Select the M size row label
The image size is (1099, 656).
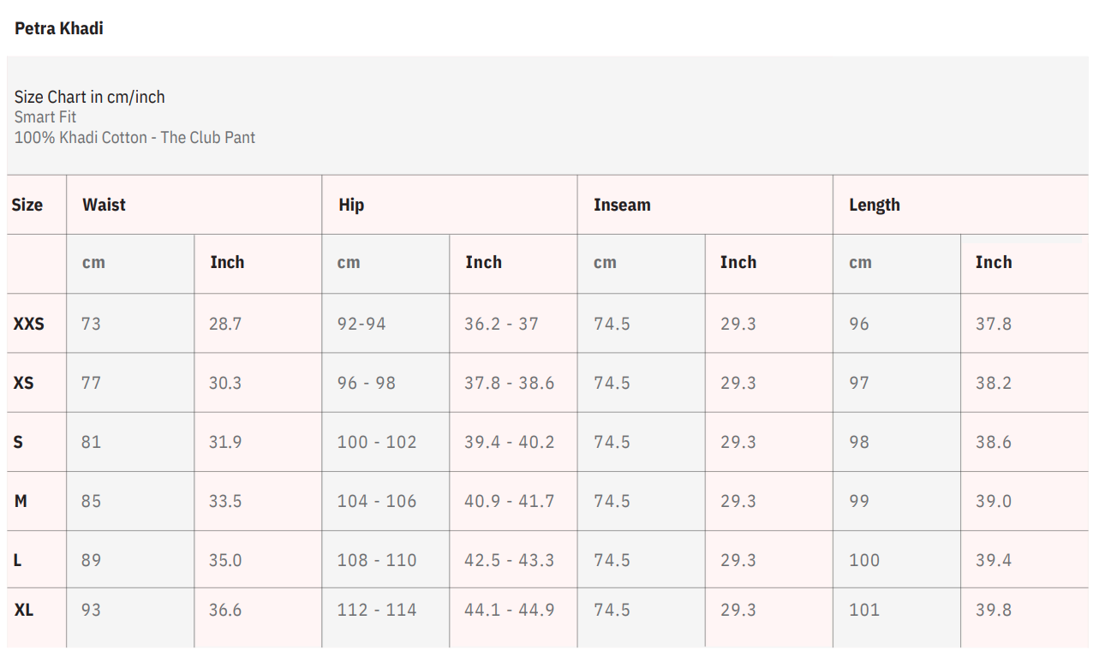21,501
